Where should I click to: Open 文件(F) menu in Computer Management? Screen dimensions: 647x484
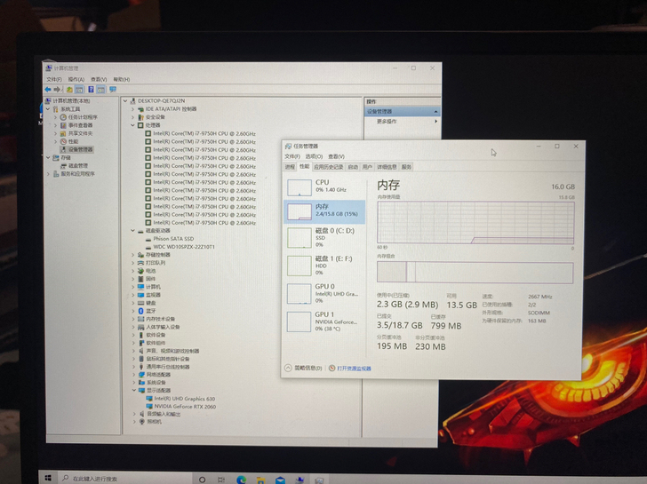coord(54,79)
